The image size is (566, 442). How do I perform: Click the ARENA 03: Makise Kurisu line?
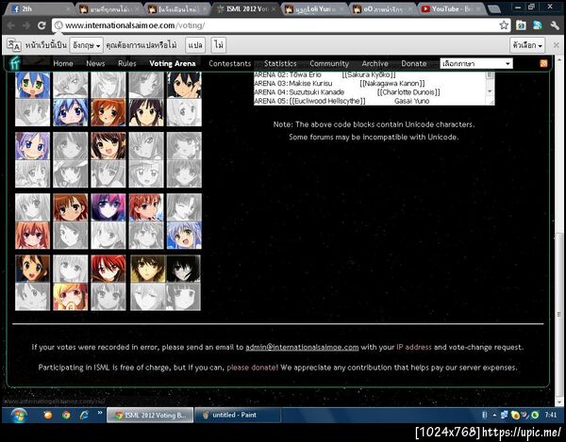(340, 83)
